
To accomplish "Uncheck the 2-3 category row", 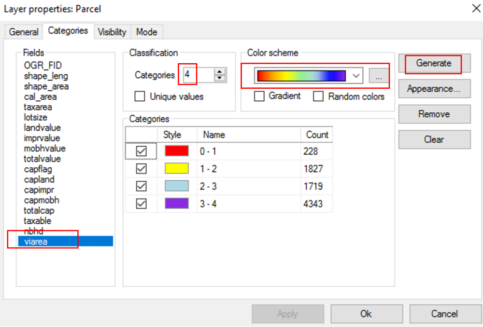I will [141, 186].
